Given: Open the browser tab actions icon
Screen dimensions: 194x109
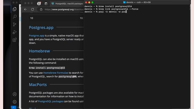Looking at the screenshot, I should (x=46, y=4).
